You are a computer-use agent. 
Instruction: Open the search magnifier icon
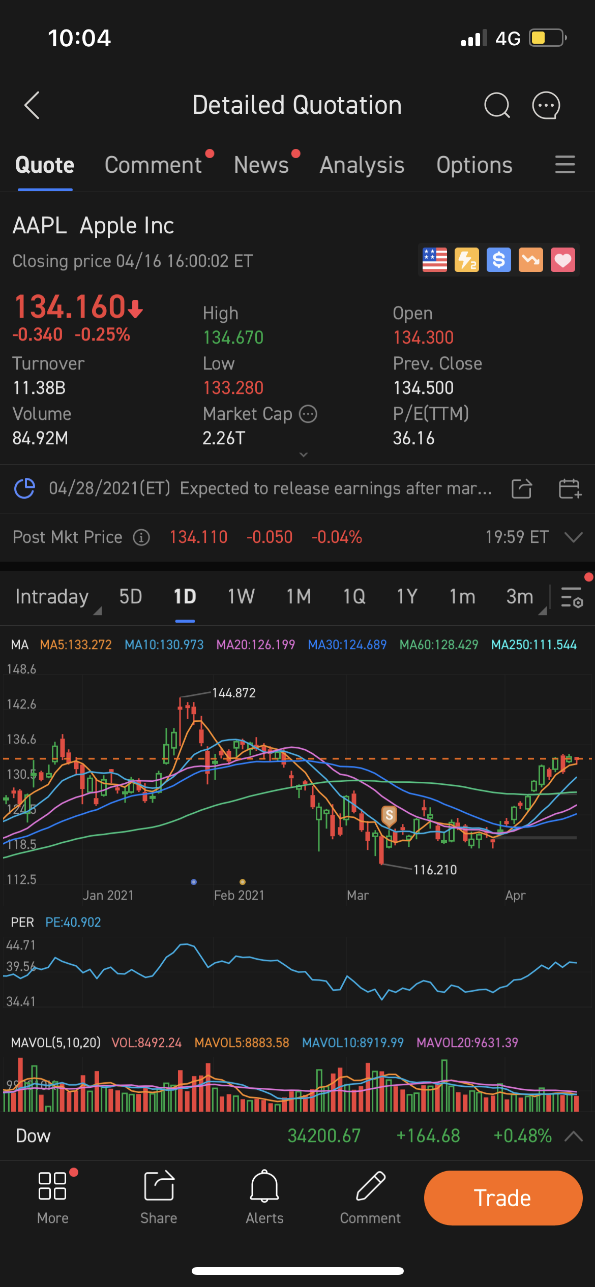(497, 105)
